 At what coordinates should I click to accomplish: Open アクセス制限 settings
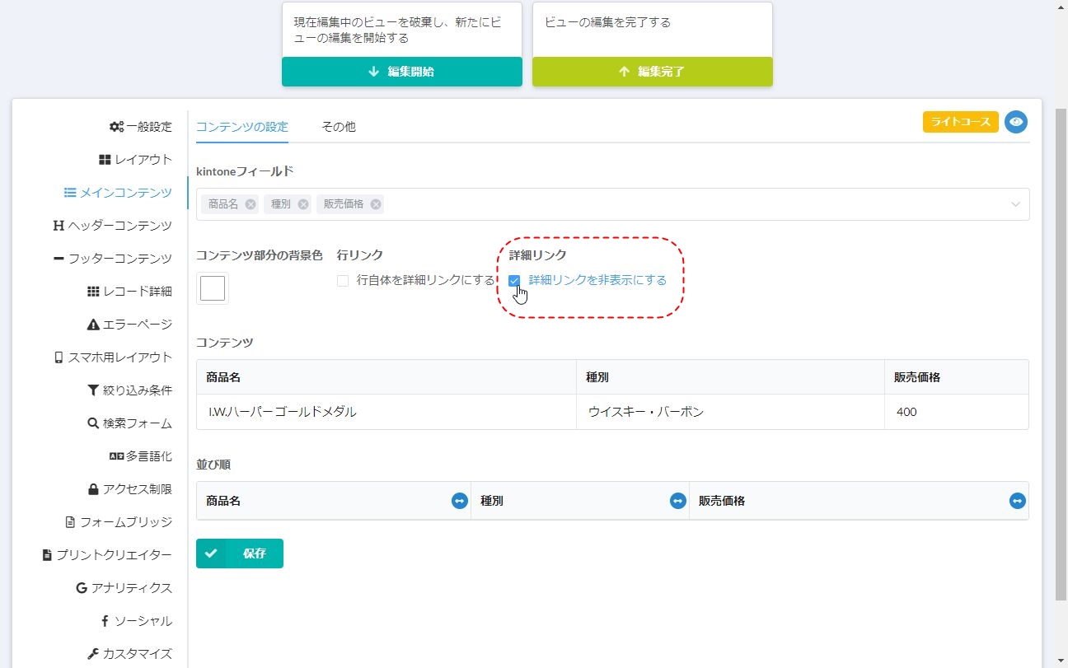pyautogui.click(x=129, y=489)
